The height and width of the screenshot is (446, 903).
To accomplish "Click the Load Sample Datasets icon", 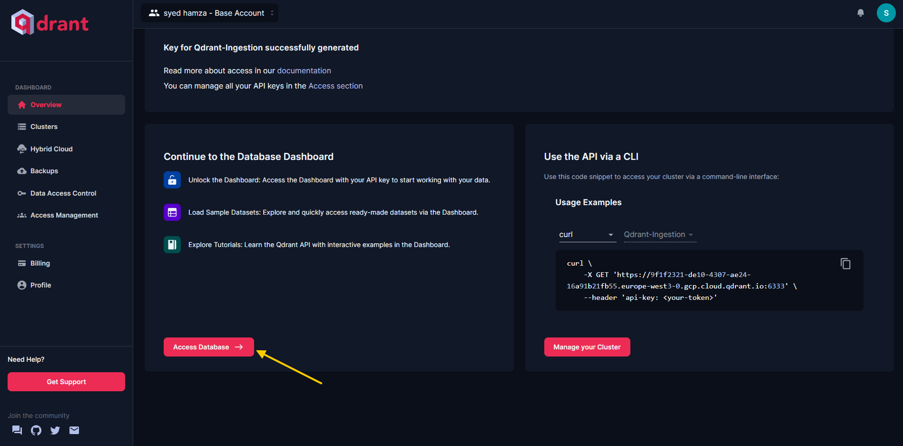I will 172,212.
